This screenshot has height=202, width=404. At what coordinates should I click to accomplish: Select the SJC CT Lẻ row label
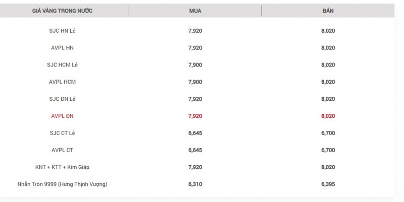tap(63, 133)
